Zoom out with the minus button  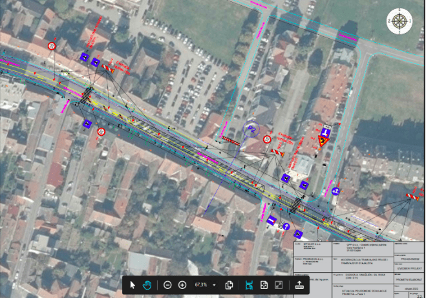[167, 284]
